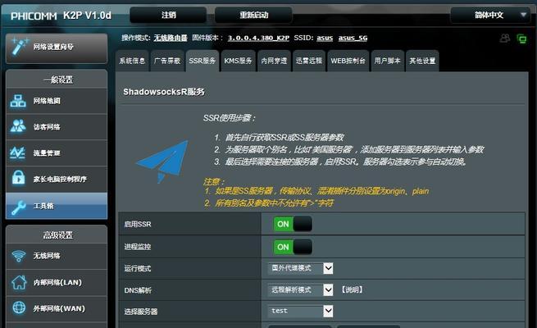Click the 内部网络(LAN) house icon
537x328 pixels.
point(19,282)
